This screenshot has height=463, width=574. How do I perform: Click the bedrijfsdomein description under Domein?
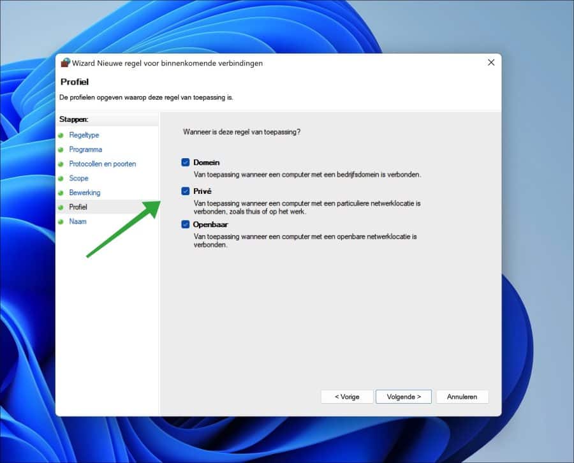(x=307, y=175)
